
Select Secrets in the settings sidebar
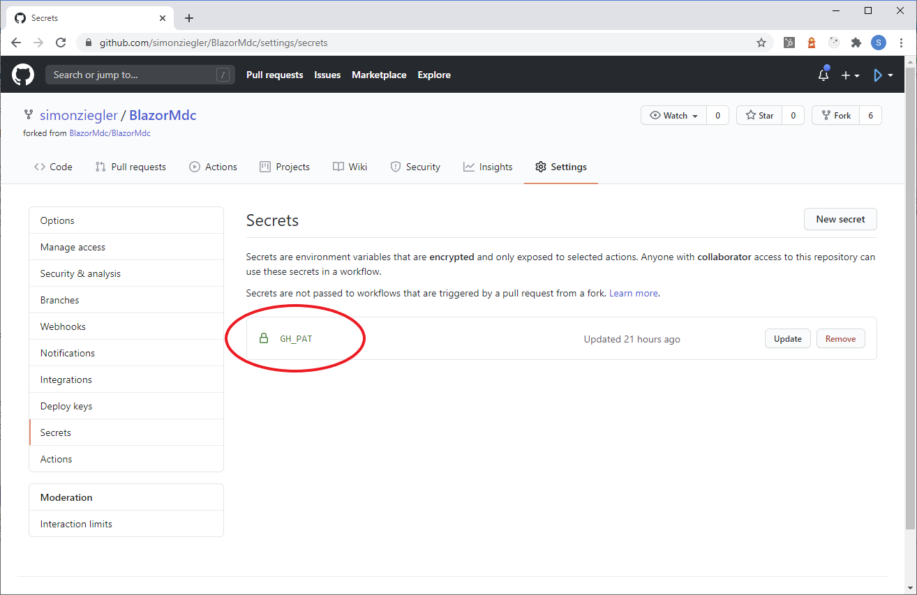(126, 432)
